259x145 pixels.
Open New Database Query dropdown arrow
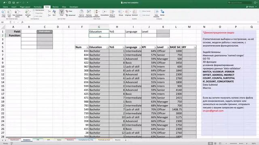pos(20,12)
